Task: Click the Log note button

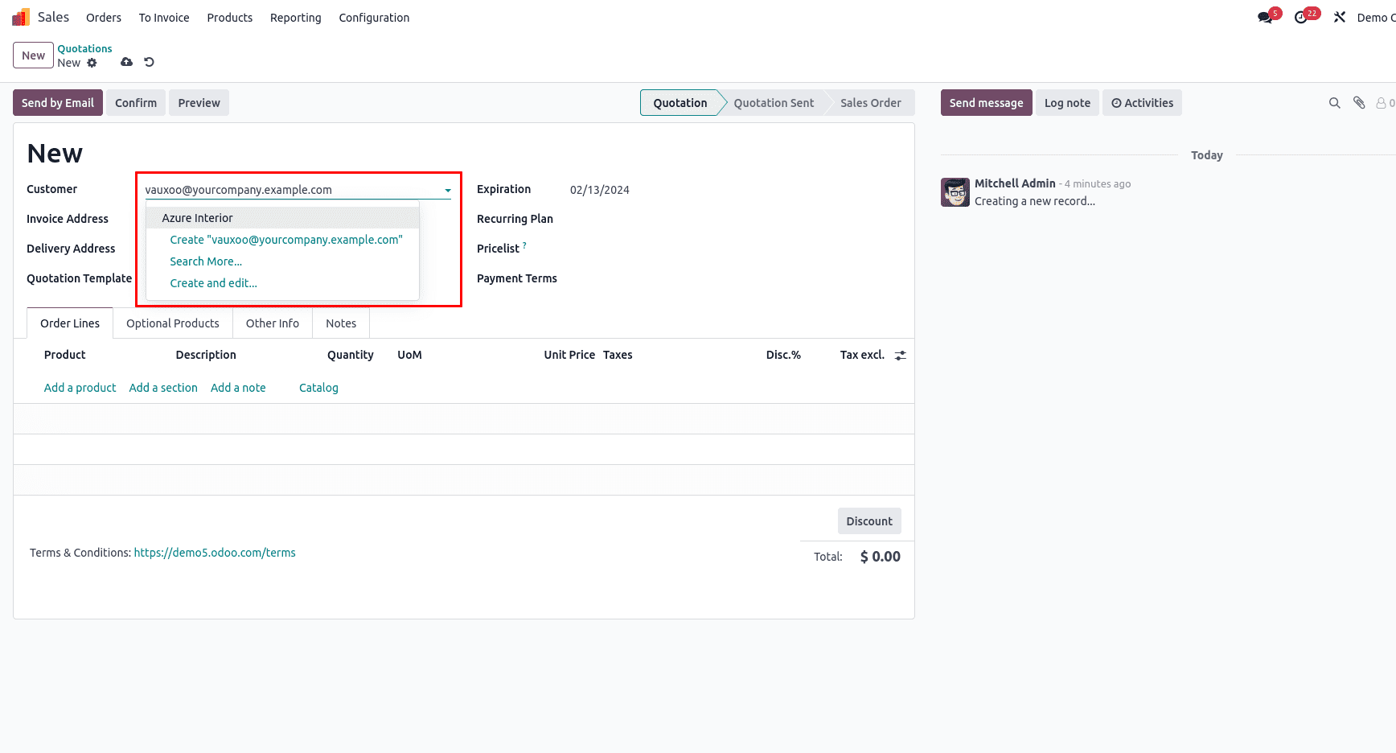Action: [1067, 103]
